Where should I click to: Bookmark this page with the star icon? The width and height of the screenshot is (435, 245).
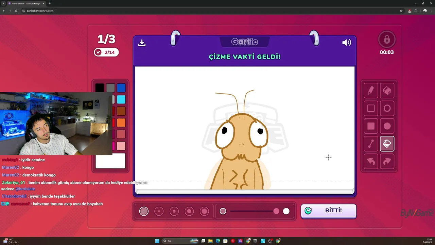401,11
